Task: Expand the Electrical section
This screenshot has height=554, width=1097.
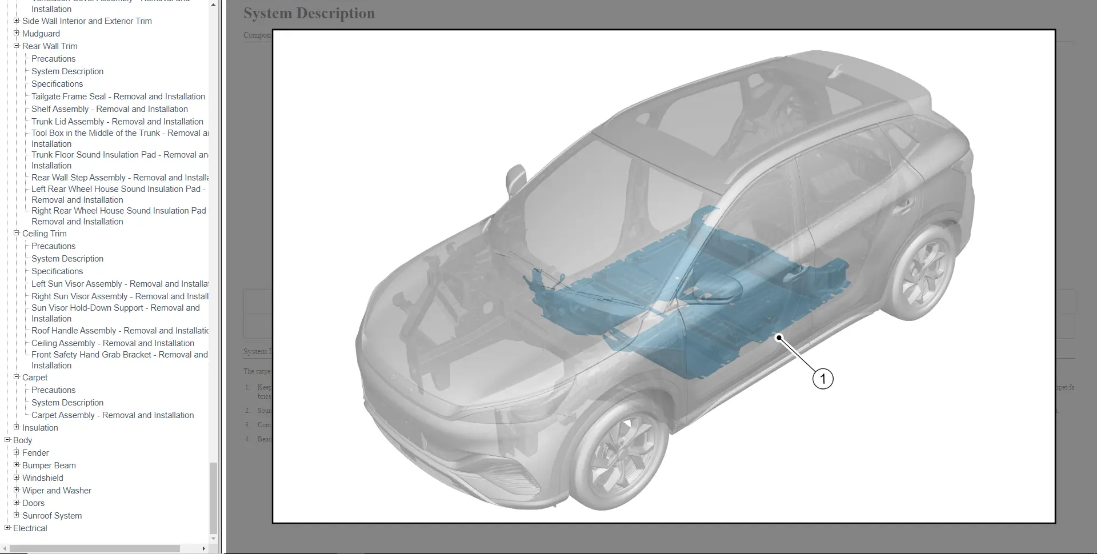Action: point(7,528)
